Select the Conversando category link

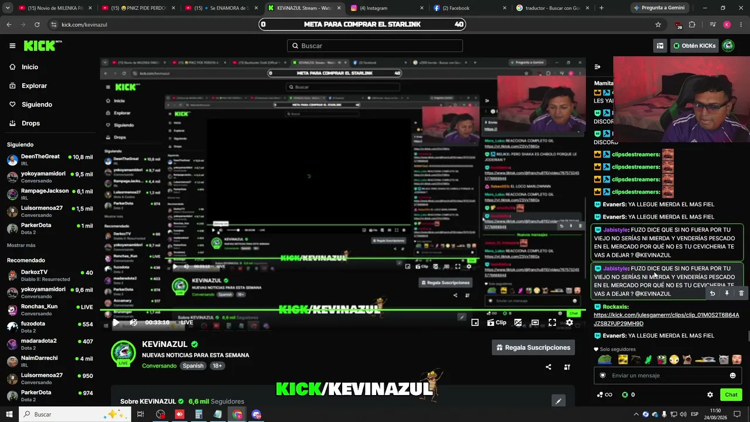click(x=159, y=366)
